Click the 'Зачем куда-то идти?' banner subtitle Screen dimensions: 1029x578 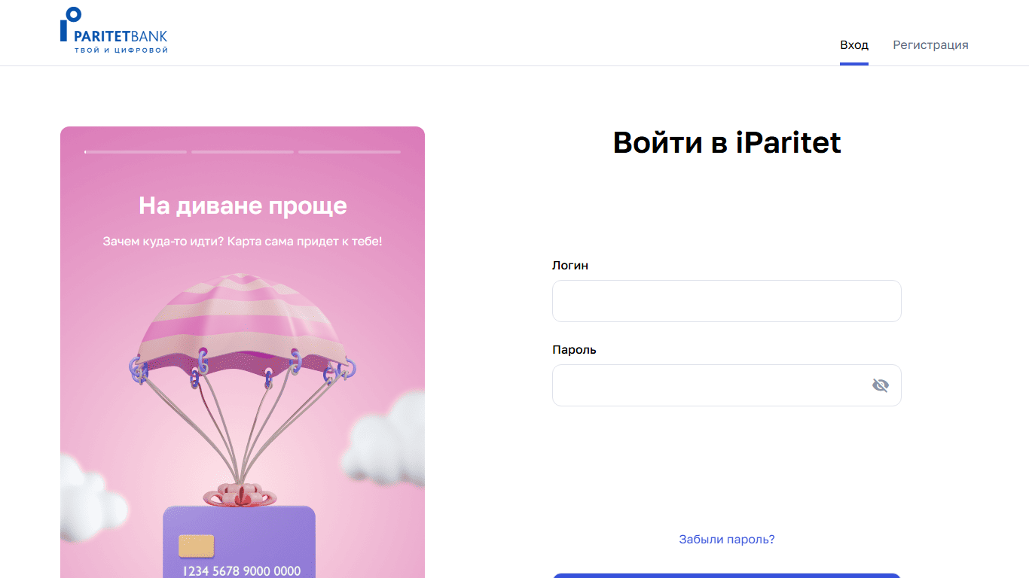pyautogui.click(x=243, y=242)
